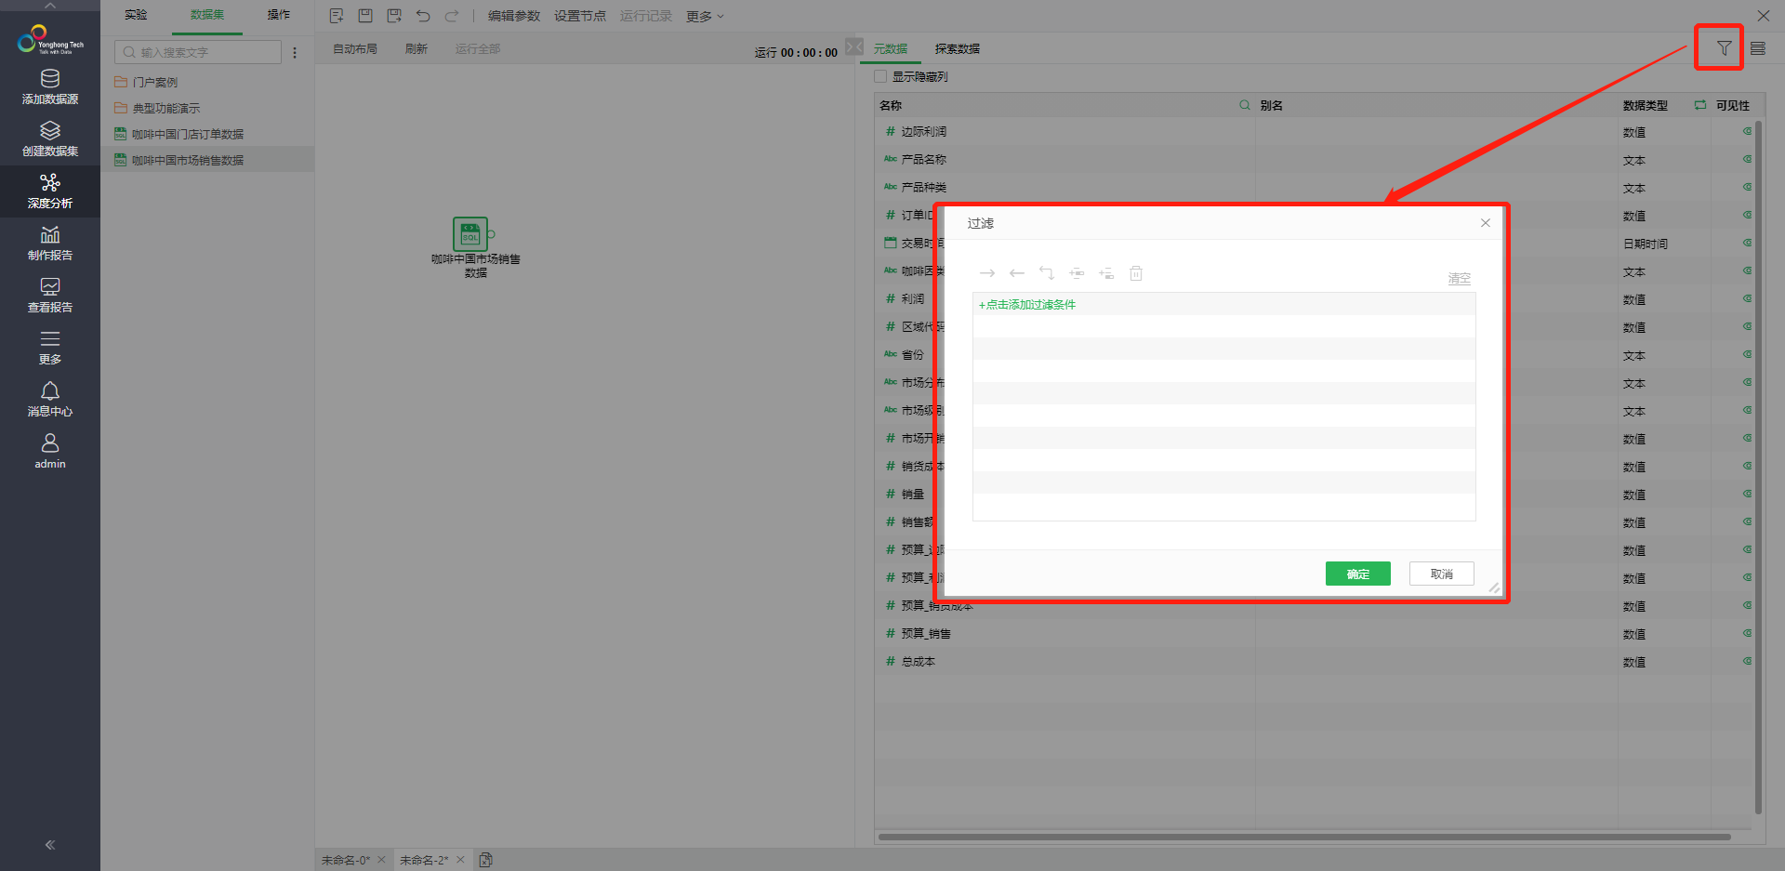The image size is (1785, 871).
Task: Click the save icon in top toolbar
Action: 365,16
